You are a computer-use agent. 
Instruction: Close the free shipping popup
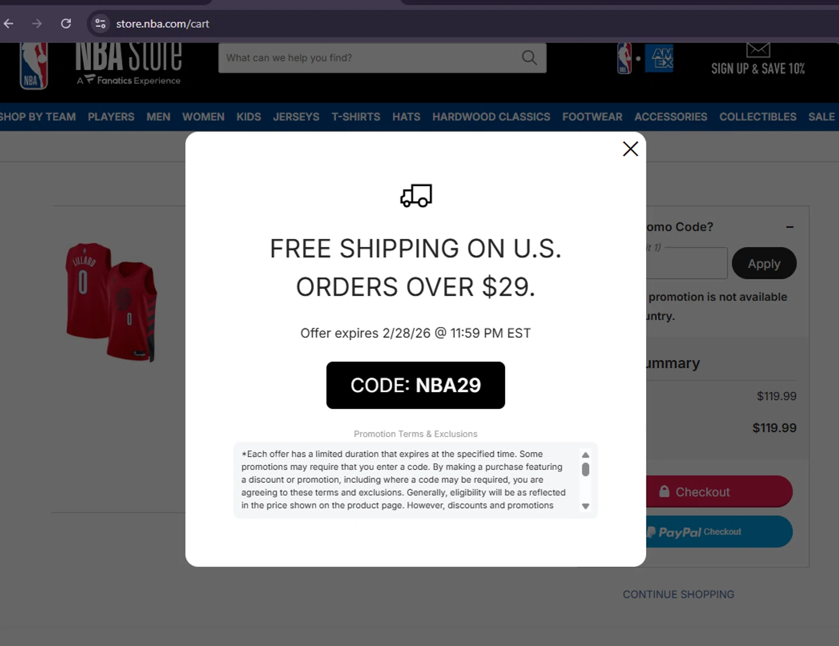(x=630, y=149)
